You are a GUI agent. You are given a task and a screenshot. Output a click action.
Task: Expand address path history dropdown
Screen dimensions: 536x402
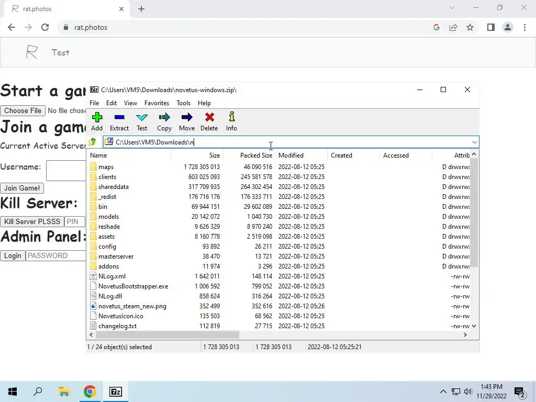474,142
